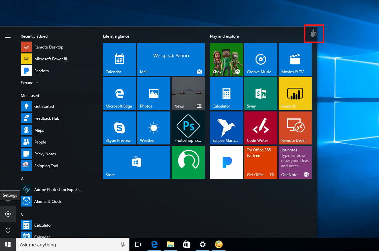
Task: Expand the Recently added list
Action: (29, 82)
